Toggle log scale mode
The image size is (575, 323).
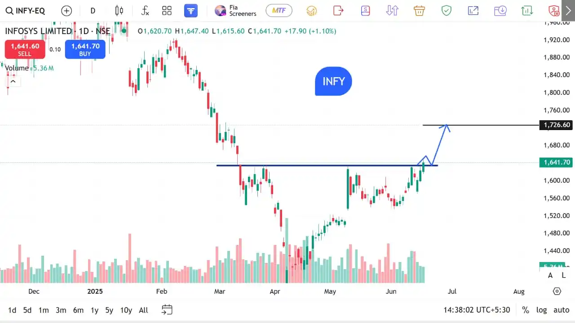(x=542, y=310)
